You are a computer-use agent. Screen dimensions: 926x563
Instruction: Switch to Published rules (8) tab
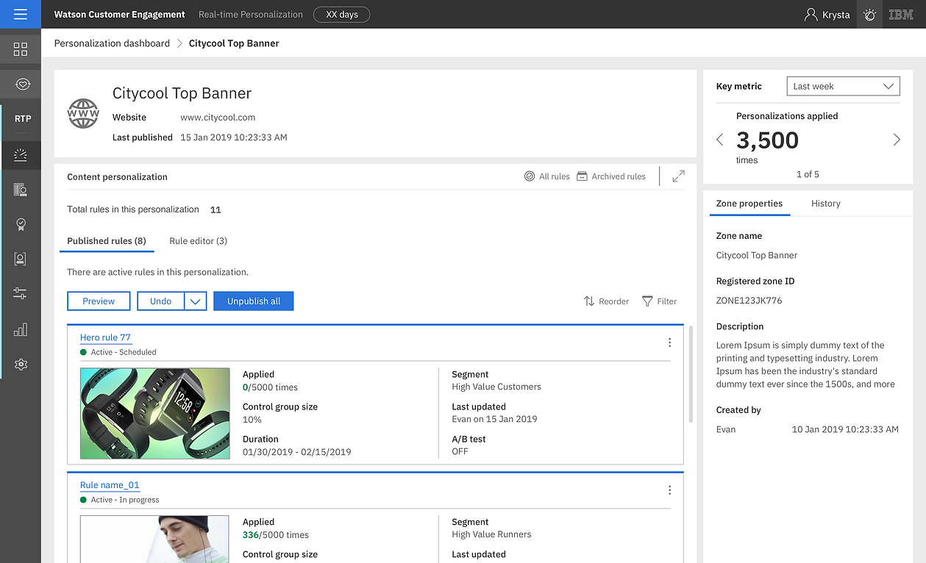tap(107, 241)
